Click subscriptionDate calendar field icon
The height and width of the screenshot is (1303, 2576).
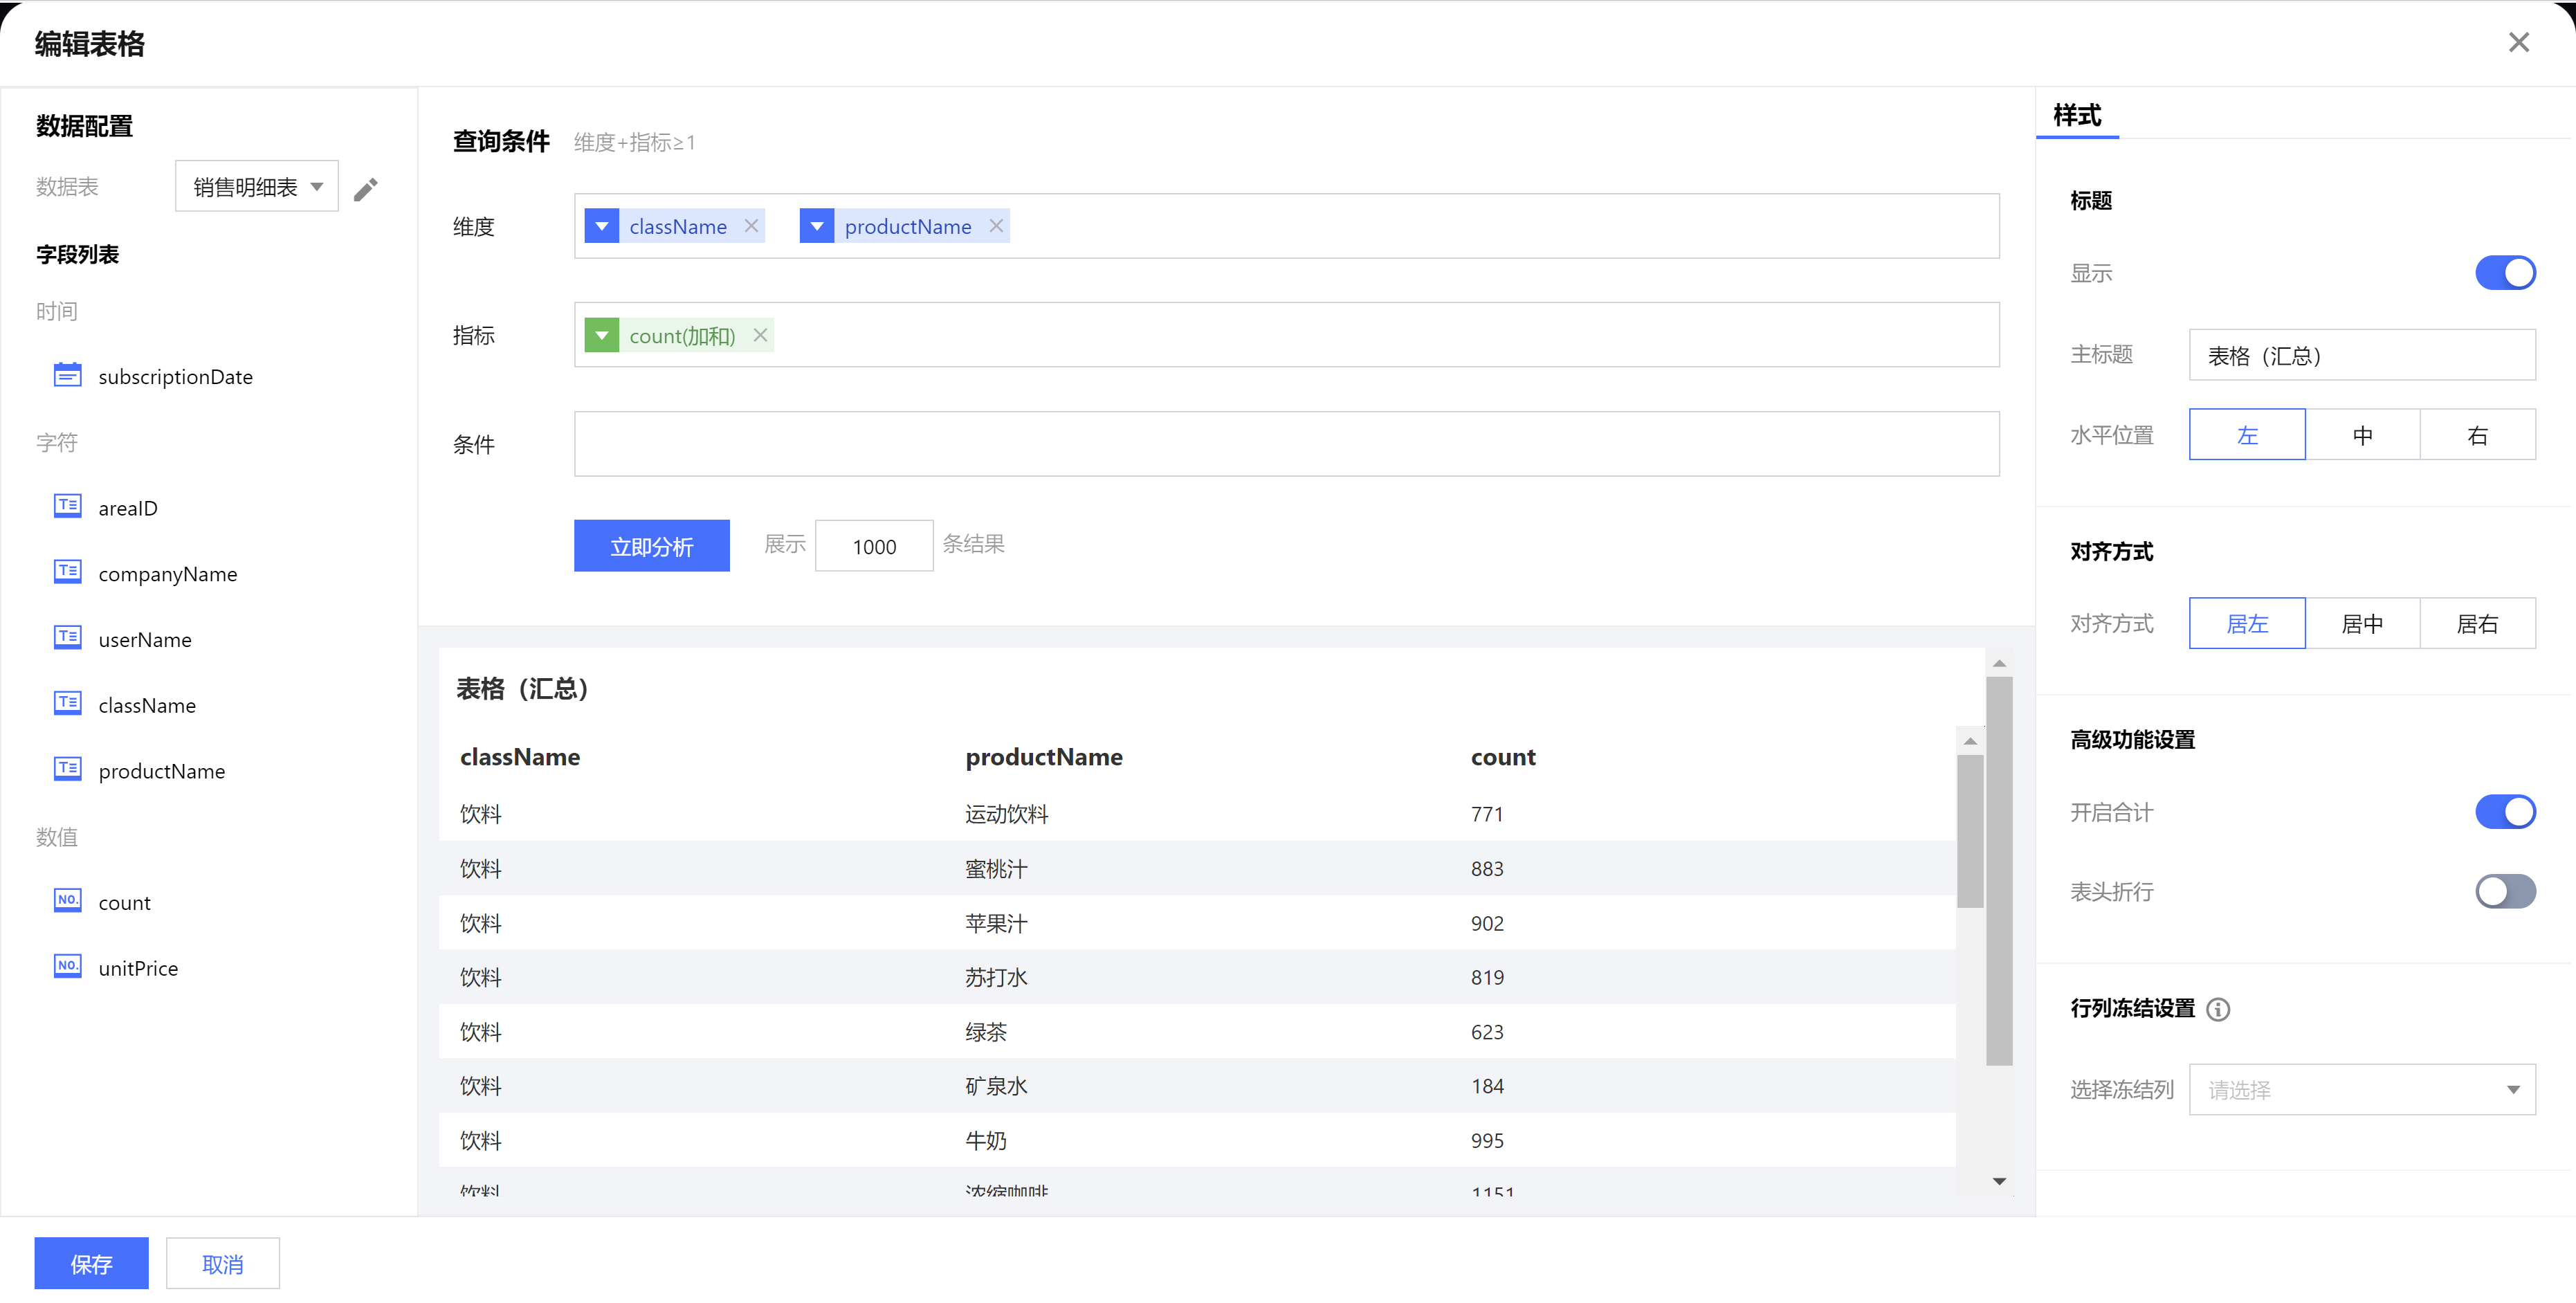(x=67, y=375)
